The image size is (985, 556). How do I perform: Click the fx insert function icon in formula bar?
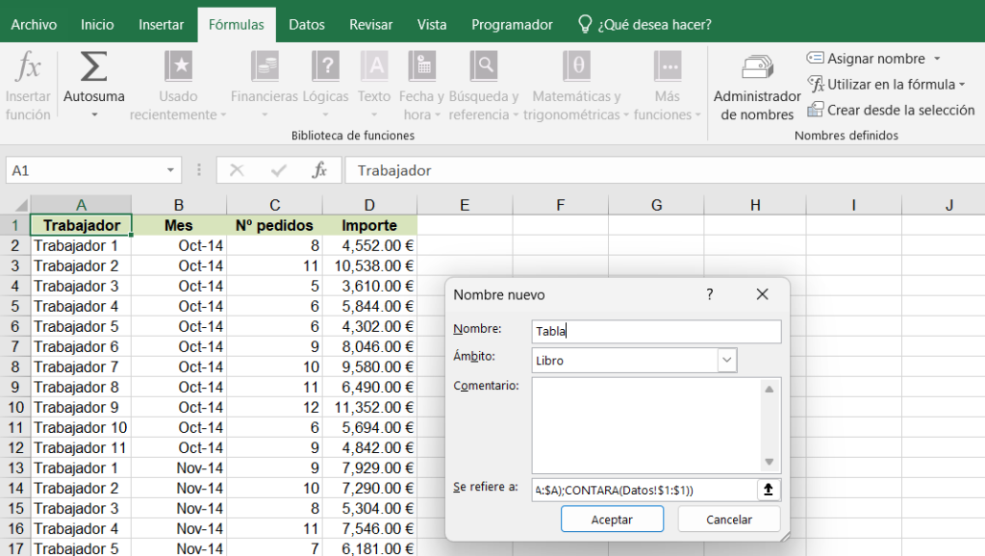click(x=319, y=170)
